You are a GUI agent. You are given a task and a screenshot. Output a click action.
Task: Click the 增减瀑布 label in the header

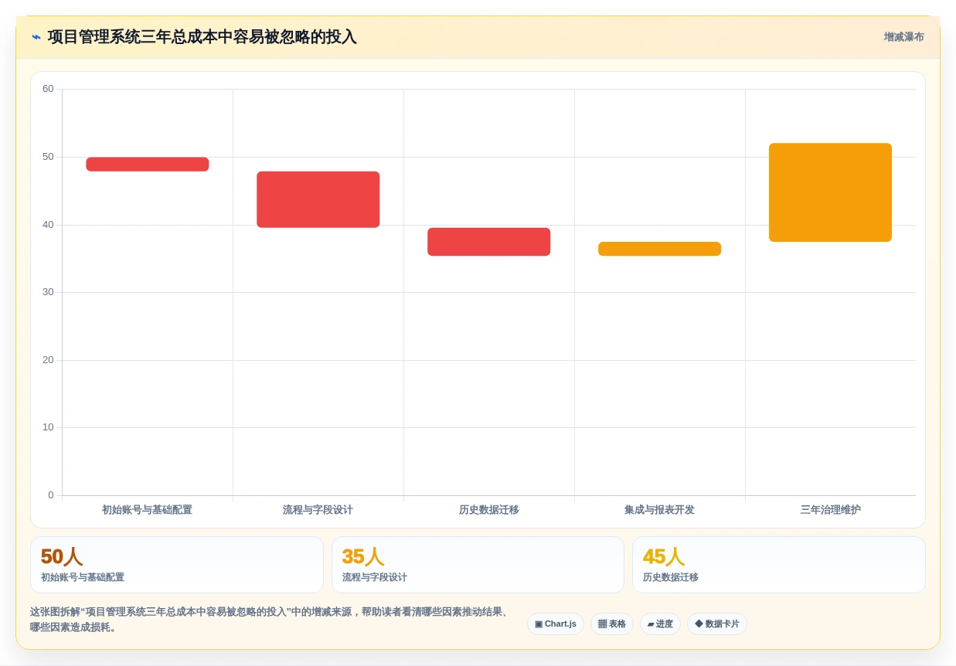click(x=903, y=37)
